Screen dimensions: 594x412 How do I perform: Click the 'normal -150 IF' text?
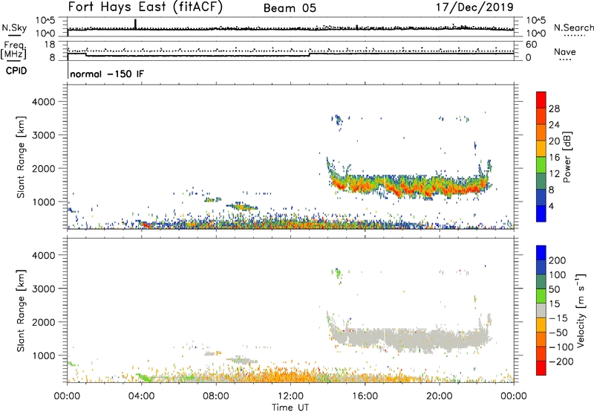[x=107, y=74]
